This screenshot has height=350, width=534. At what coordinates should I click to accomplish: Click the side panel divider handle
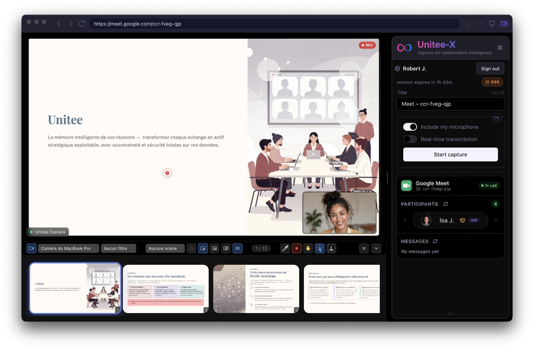[x=387, y=177]
